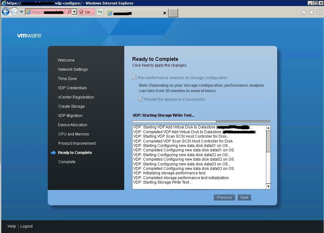
Task: Open Device Allocation step
Action: 73,125
